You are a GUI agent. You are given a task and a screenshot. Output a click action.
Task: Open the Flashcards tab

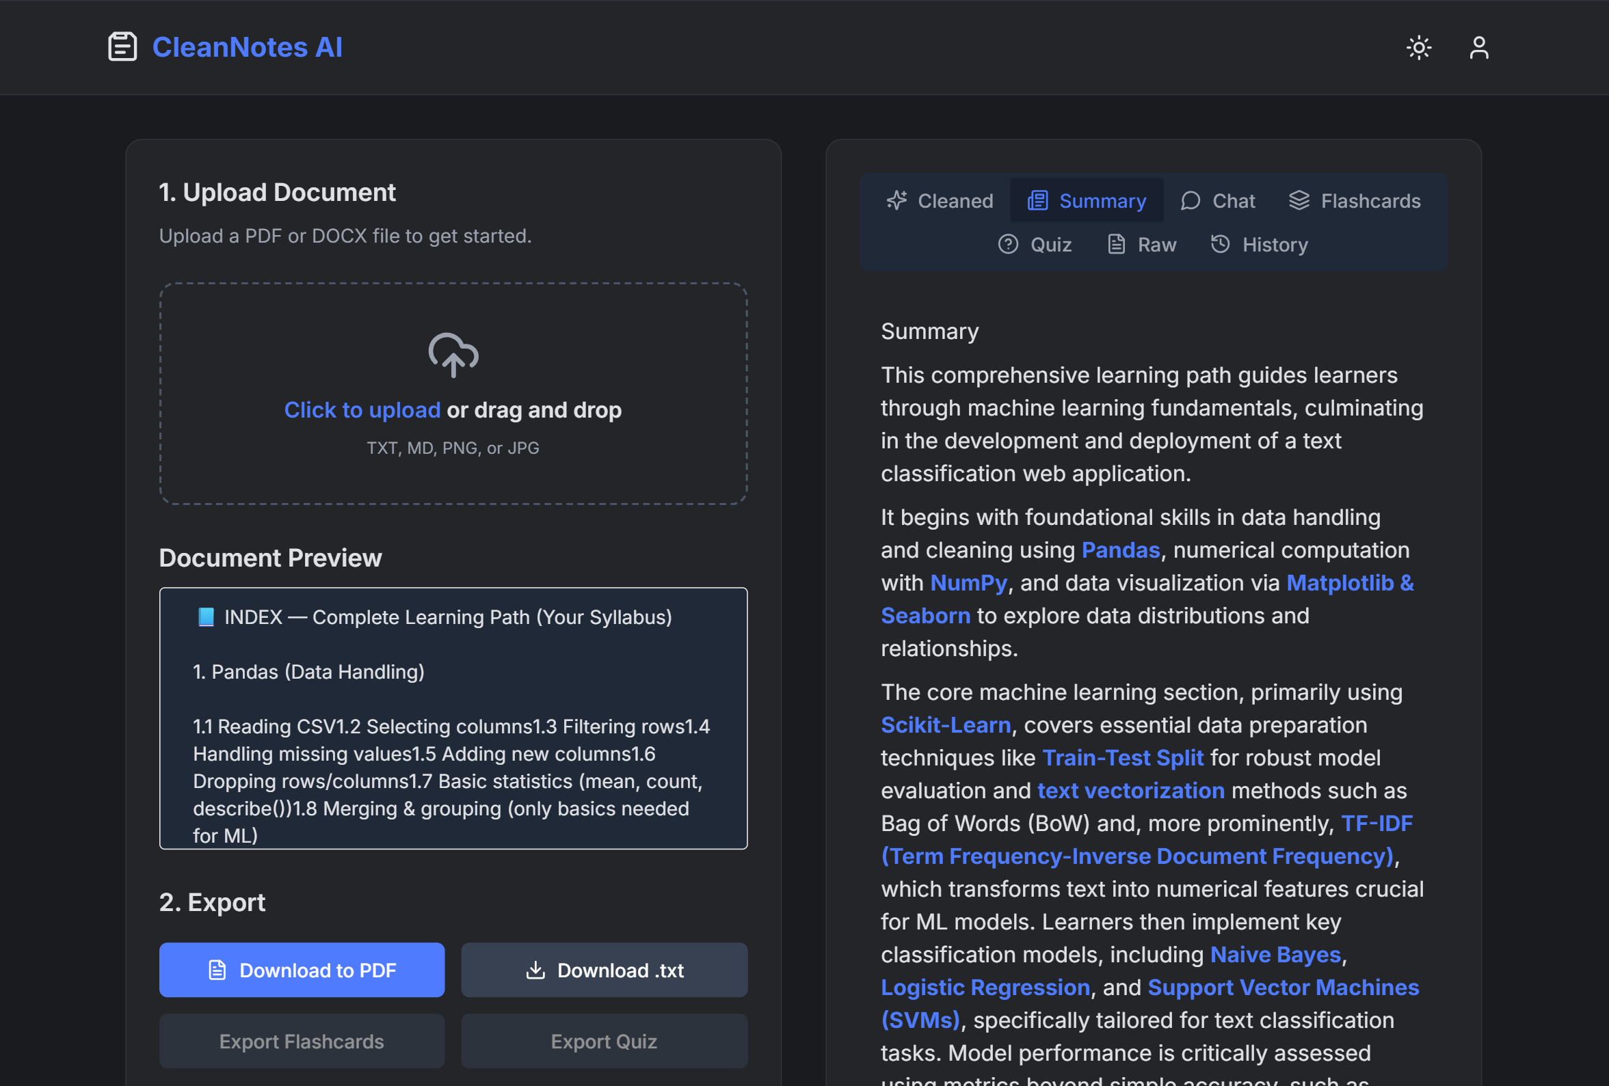point(1355,201)
